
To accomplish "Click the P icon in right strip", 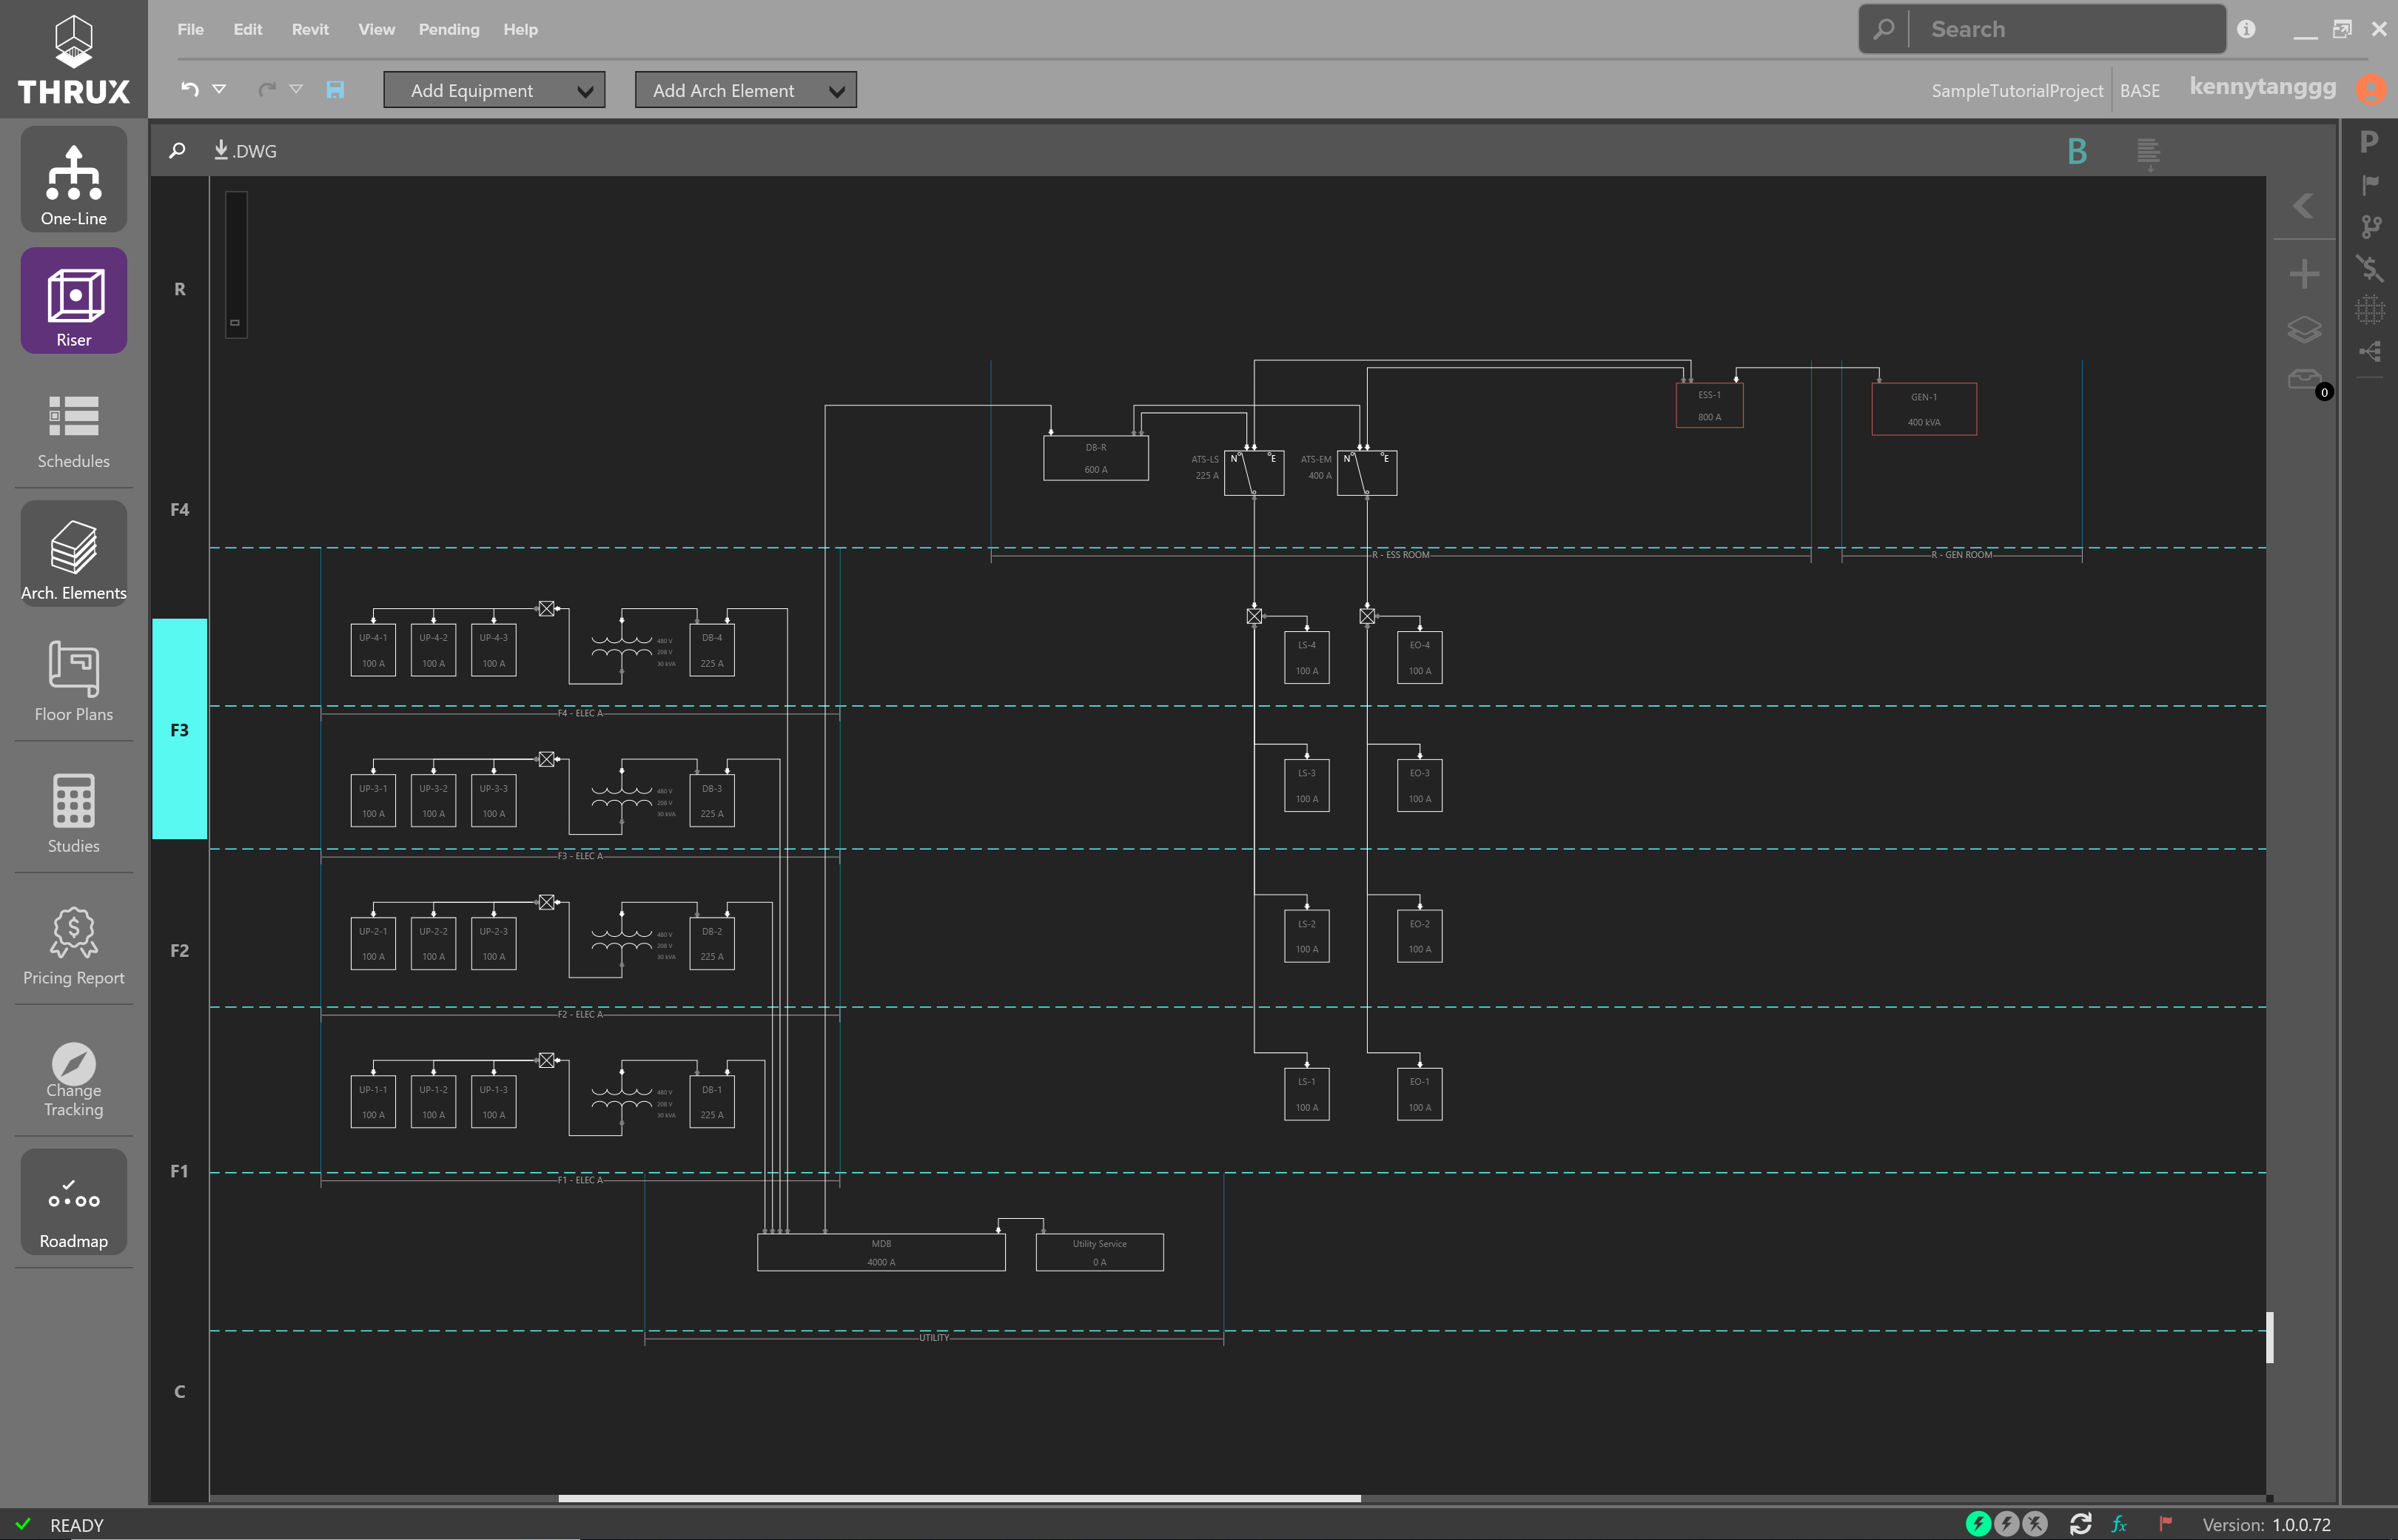I will point(2369,142).
